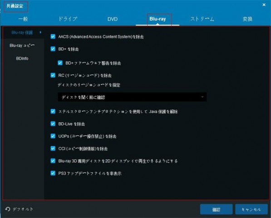Image resolution: width=271 pixels, height=218 pixels.
Task: Disable RC (リージョンコード) を除去 checkbox
Action: coord(53,75)
